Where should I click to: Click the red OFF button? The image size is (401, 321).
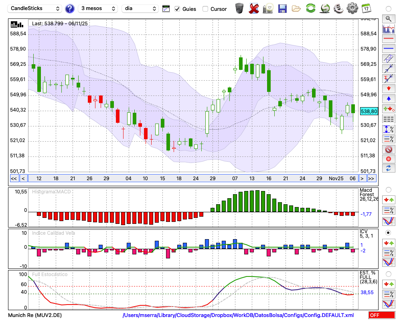(381, 315)
